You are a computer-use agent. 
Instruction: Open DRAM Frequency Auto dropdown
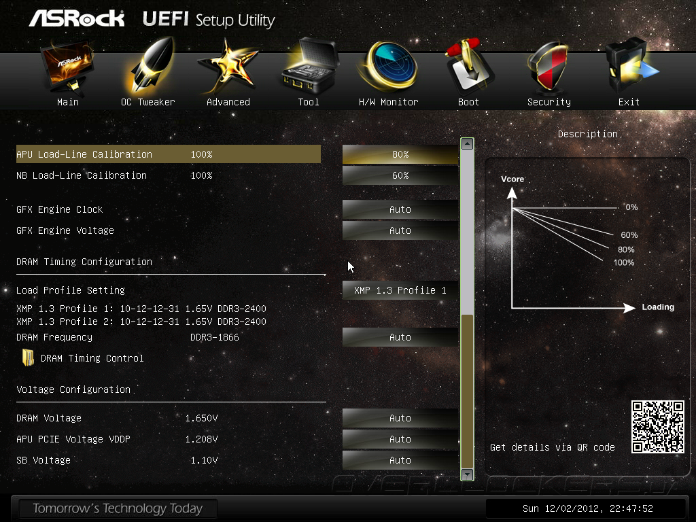(x=400, y=337)
